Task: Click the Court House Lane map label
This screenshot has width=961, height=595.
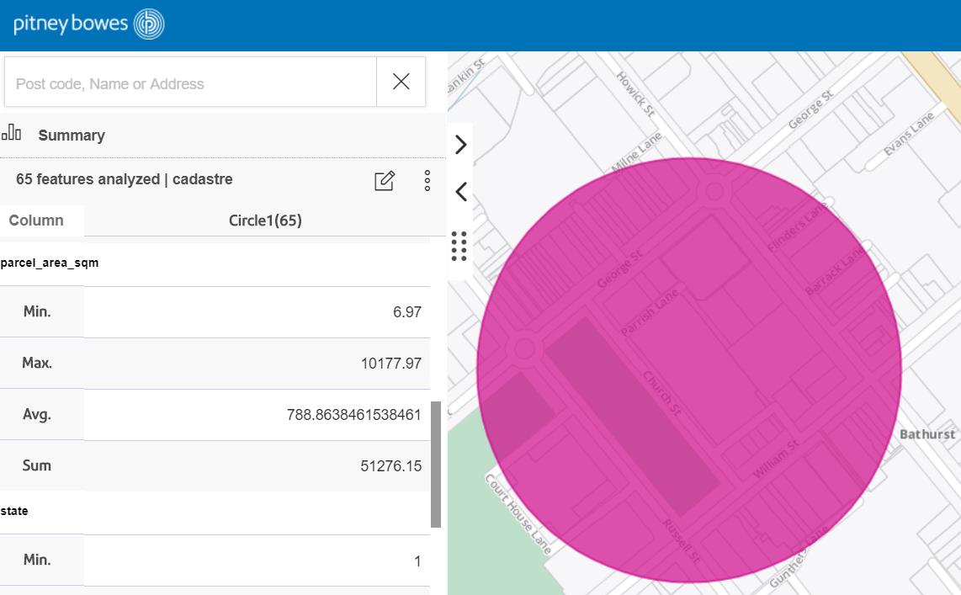Action: (518, 513)
